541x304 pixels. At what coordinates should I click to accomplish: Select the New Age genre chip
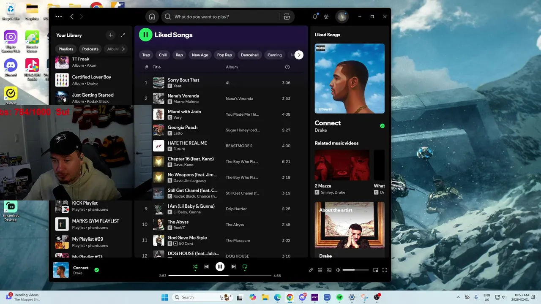200,55
